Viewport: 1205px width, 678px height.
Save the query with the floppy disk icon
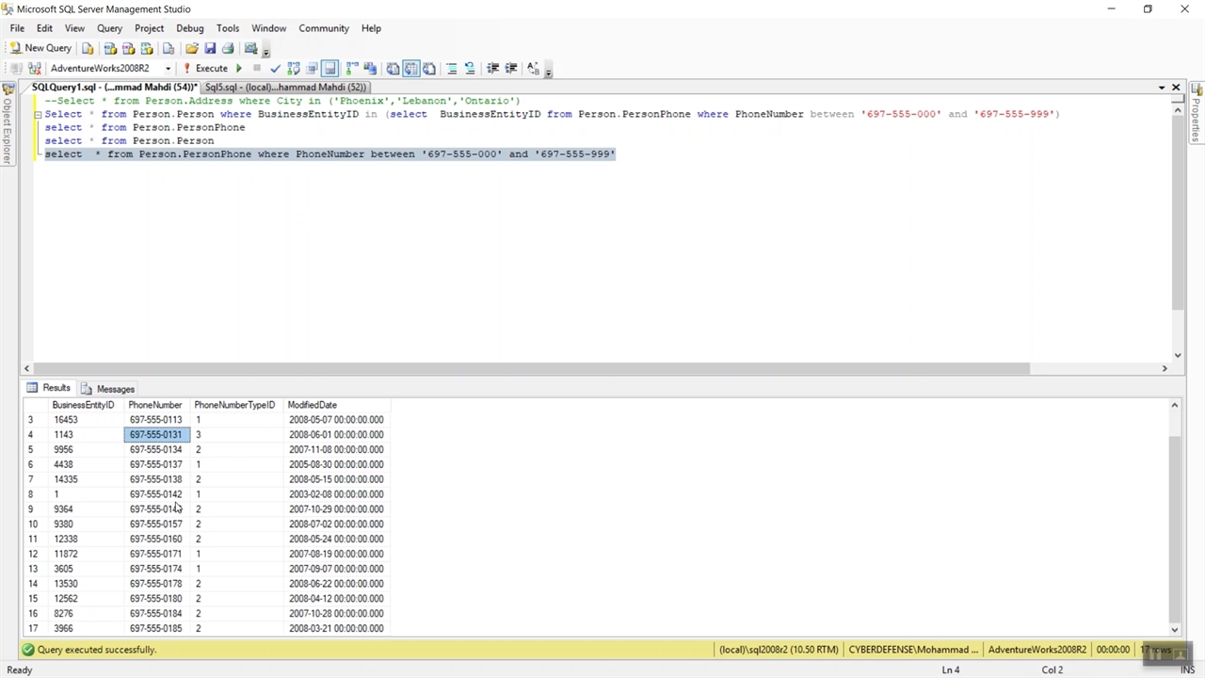210,48
